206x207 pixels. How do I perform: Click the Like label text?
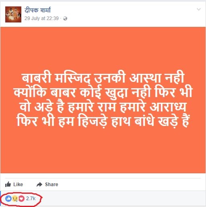[x=18, y=185]
